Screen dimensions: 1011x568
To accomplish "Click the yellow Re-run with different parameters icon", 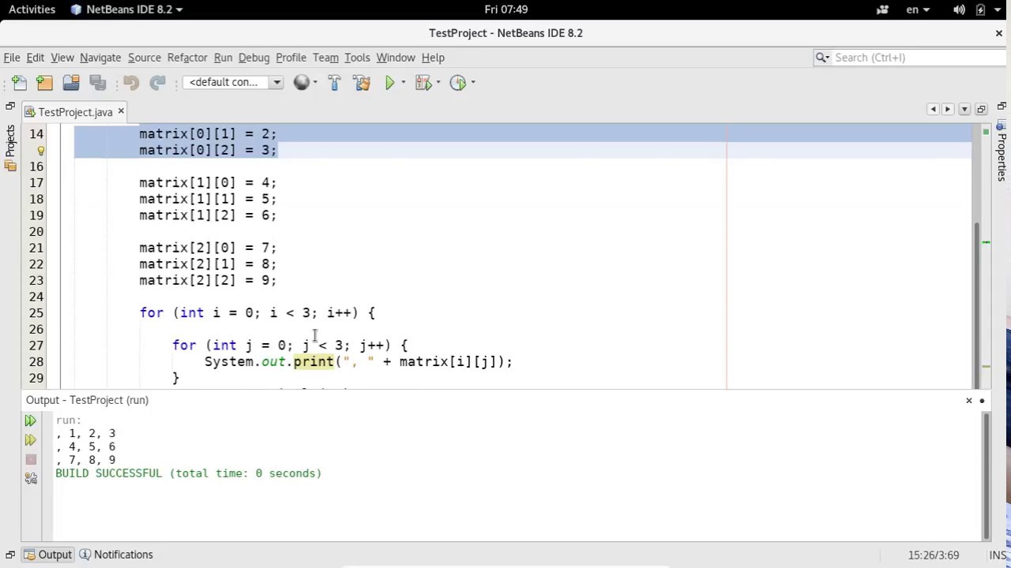I will click(31, 440).
